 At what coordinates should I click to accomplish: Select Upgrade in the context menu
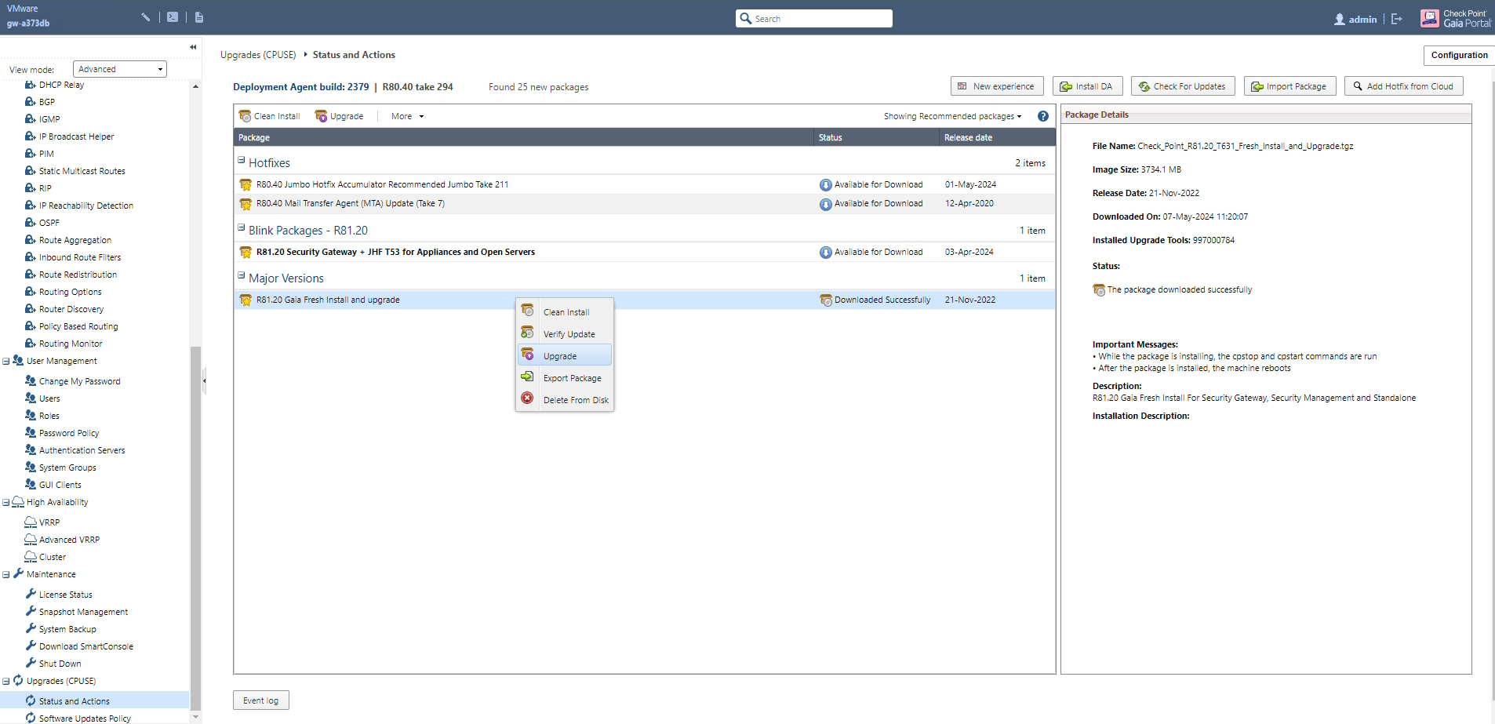(x=560, y=356)
